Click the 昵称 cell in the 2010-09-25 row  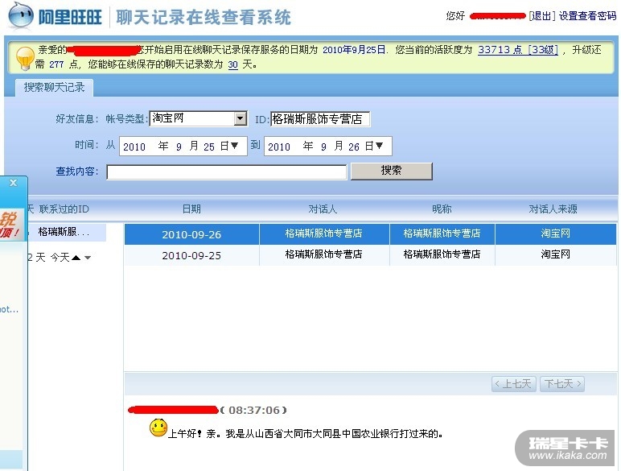click(442, 254)
